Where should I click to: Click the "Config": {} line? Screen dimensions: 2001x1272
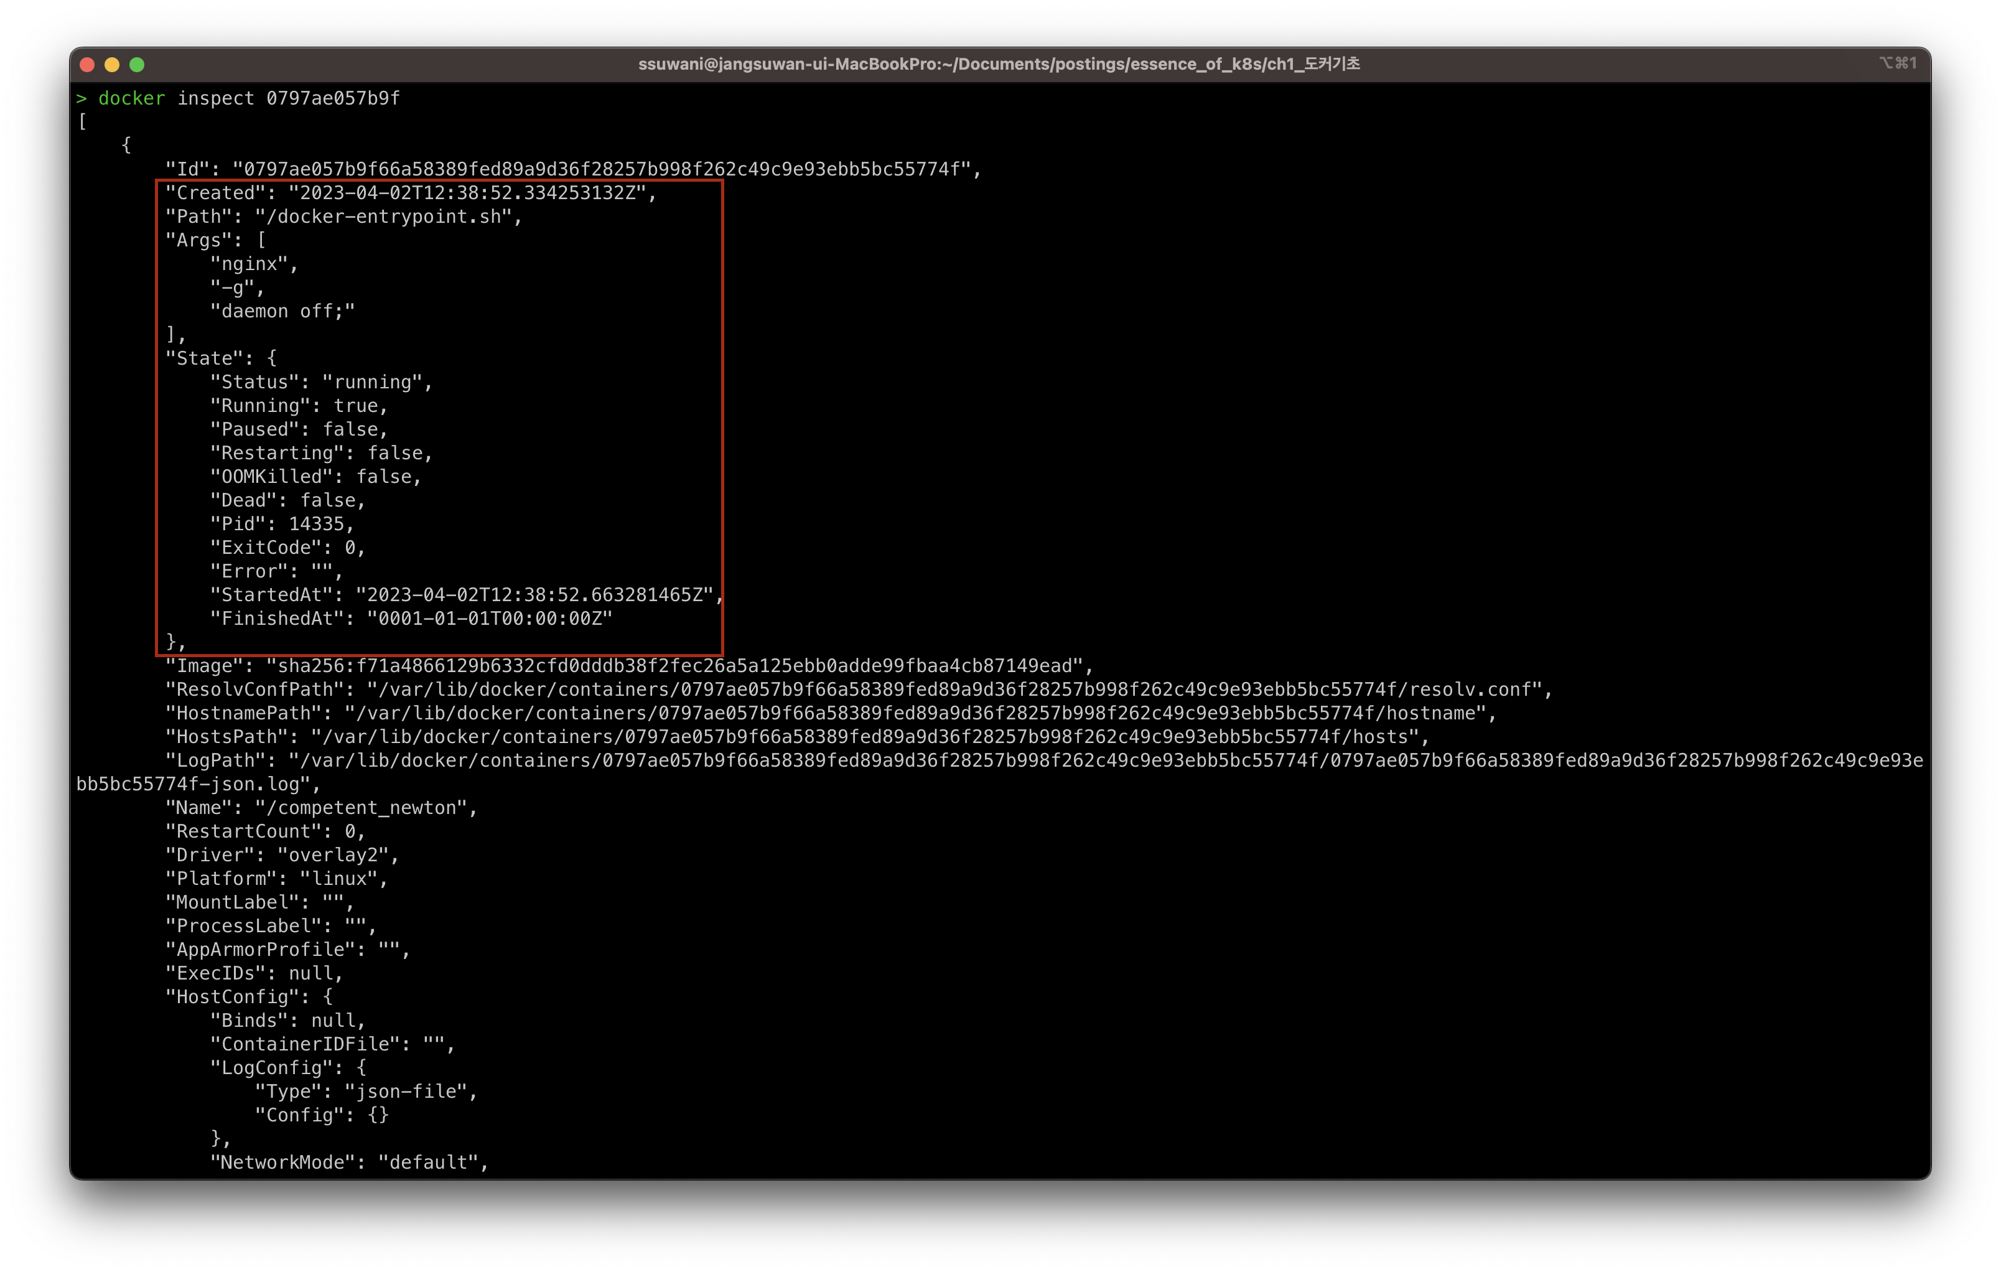[x=321, y=1116]
